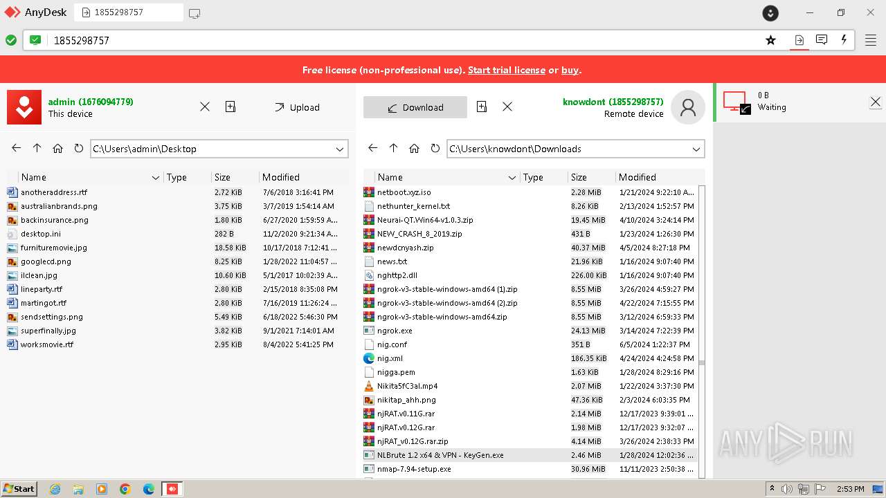
Task: Open File Explorer from taskbar
Action: 78,489
